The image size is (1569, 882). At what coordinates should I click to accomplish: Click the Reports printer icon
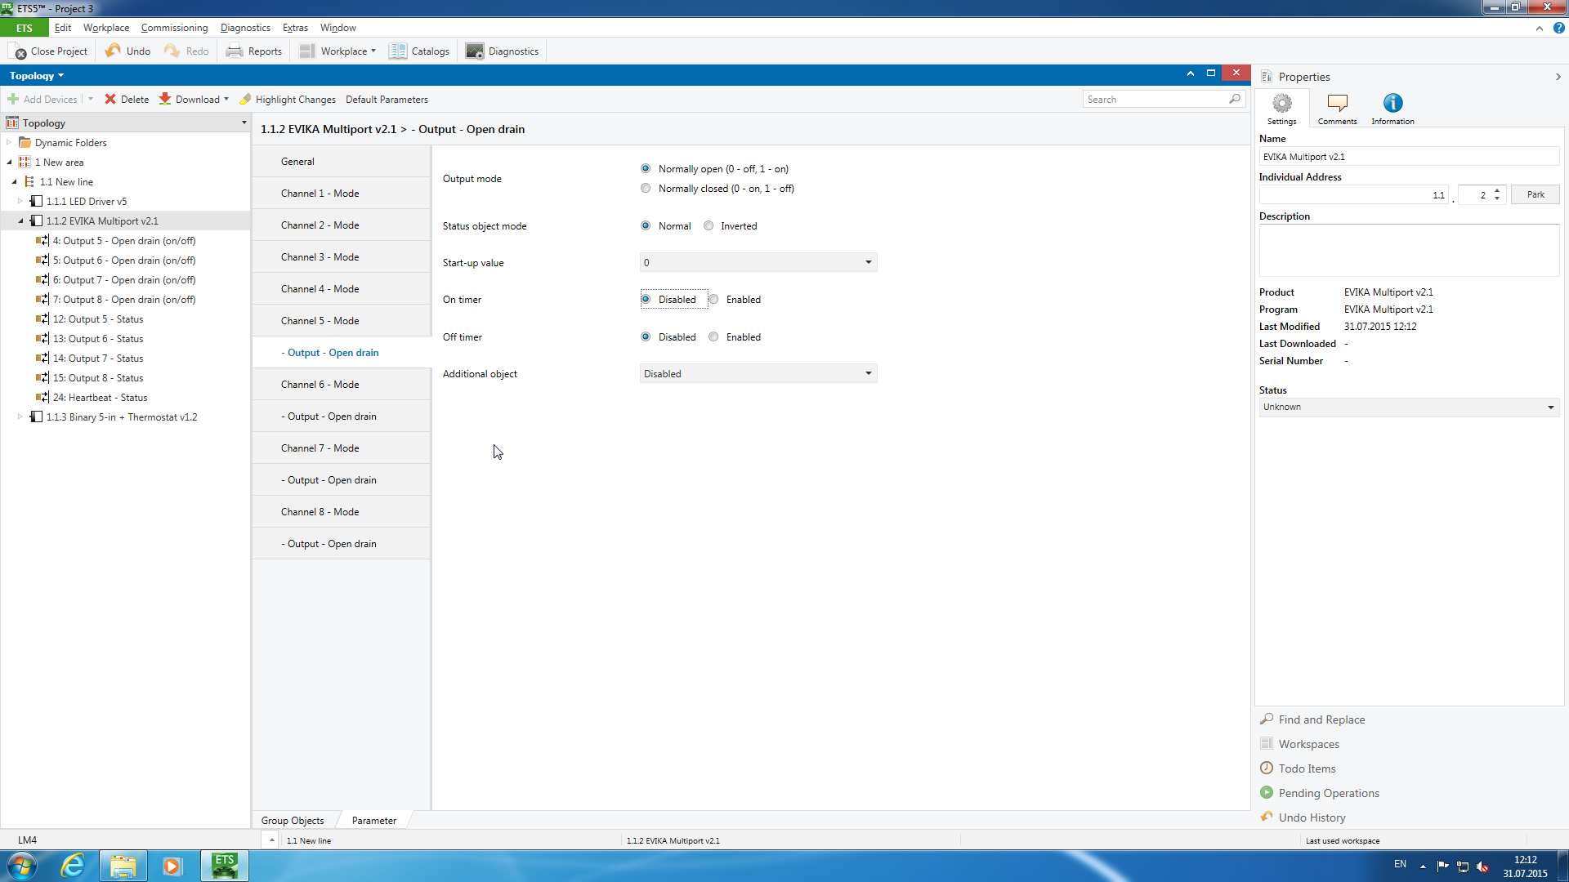click(x=235, y=51)
